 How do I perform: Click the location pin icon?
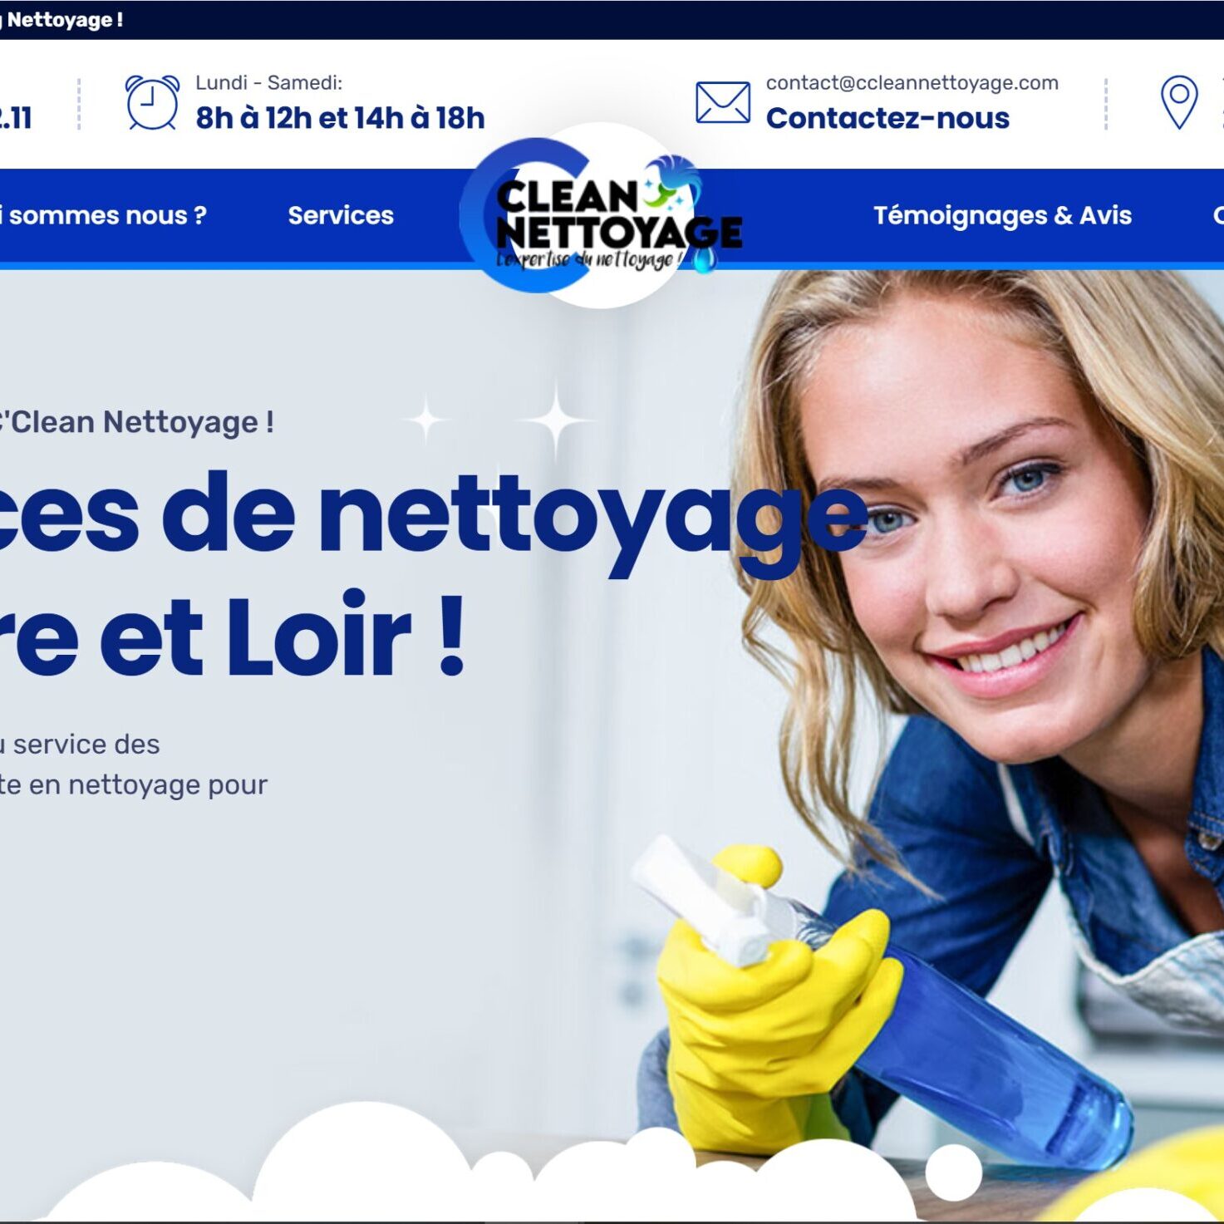[x=1178, y=102]
